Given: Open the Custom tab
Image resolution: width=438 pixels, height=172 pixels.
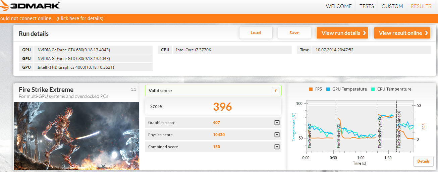Looking at the screenshot, I should [392, 6].
